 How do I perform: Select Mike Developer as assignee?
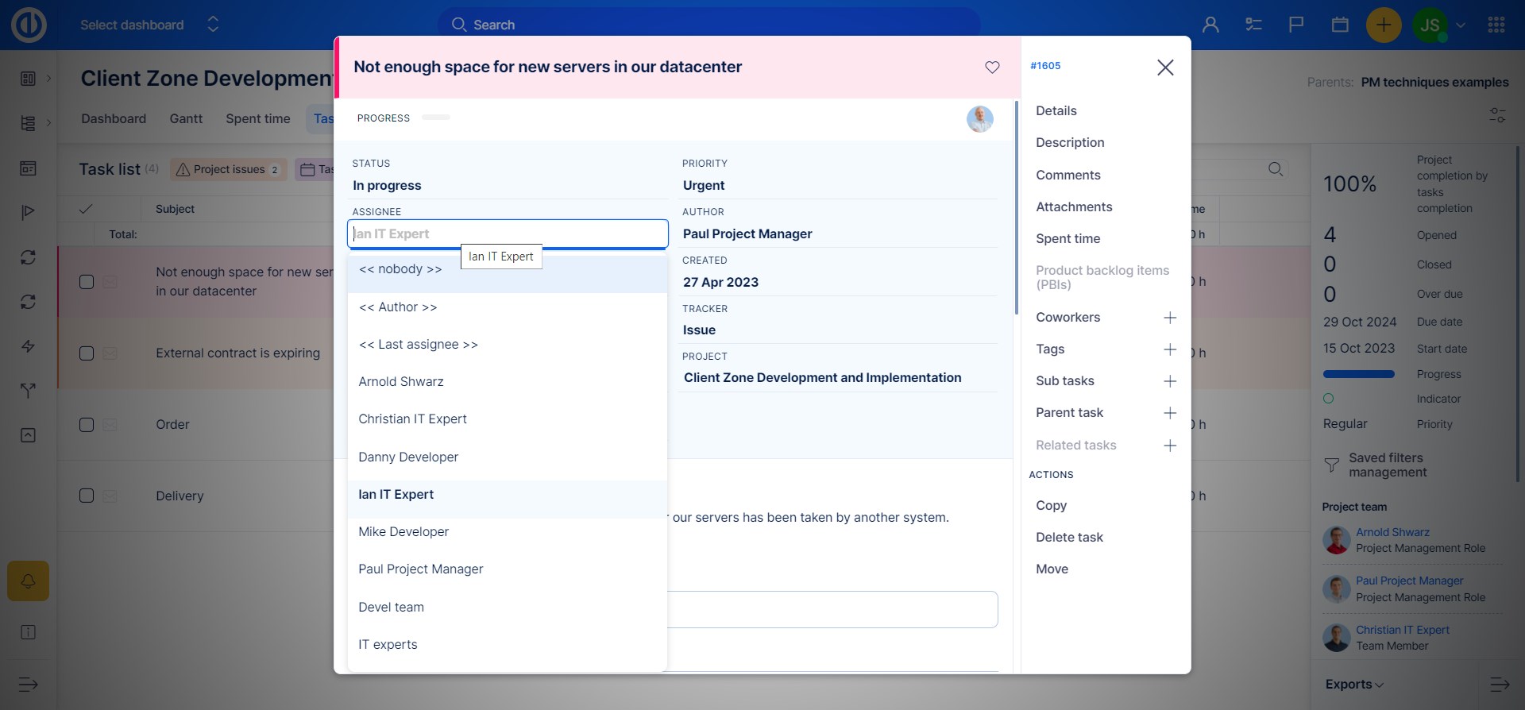pos(508,532)
